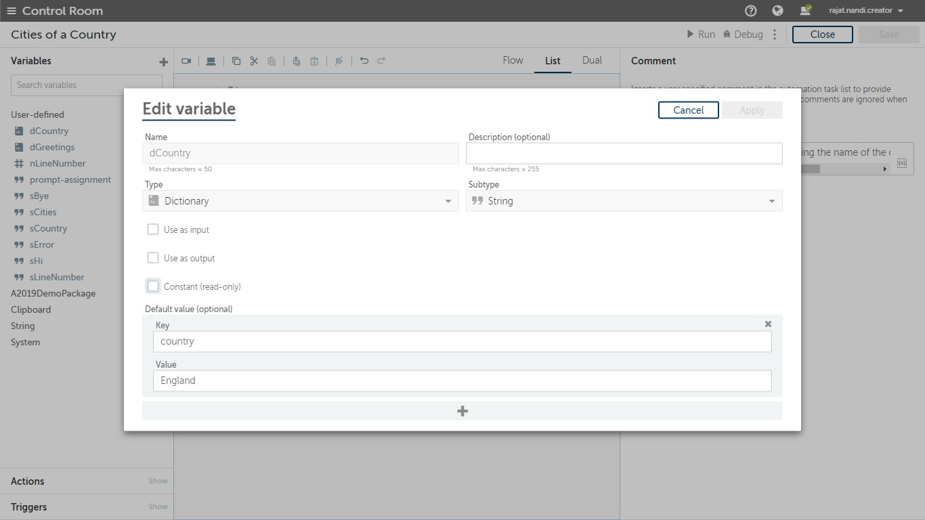
Task: Switch to the List view tab
Action: tap(553, 60)
